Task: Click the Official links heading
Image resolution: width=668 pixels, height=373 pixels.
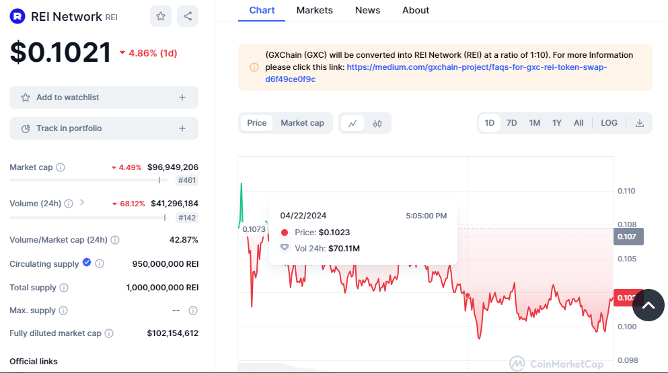Action: point(34,362)
